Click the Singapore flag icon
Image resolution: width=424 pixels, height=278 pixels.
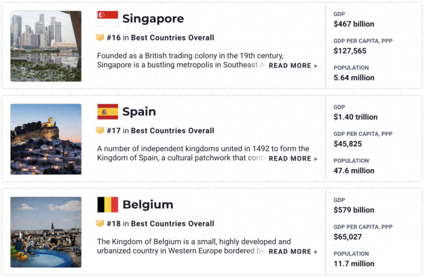(x=108, y=18)
